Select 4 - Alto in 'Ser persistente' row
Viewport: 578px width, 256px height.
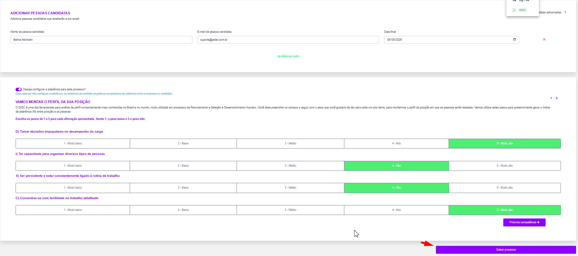point(396,188)
